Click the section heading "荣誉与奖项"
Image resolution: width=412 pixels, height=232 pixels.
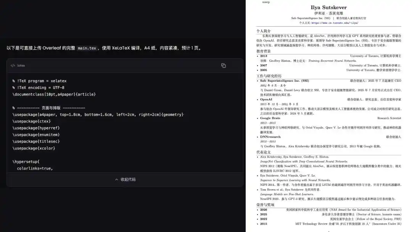(x=265, y=205)
